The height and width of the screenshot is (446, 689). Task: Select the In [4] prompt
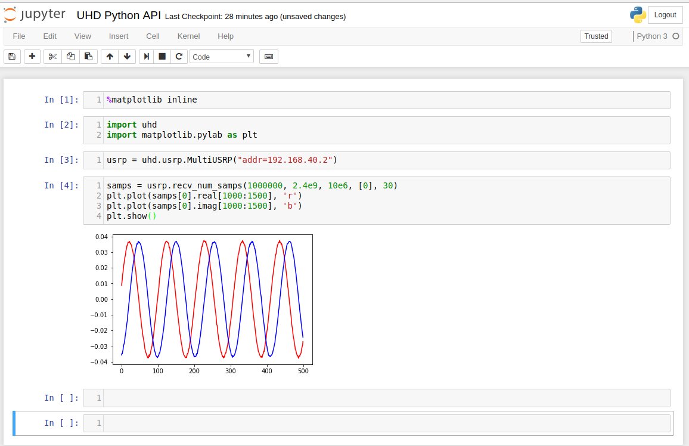click(x=61, y=185)
